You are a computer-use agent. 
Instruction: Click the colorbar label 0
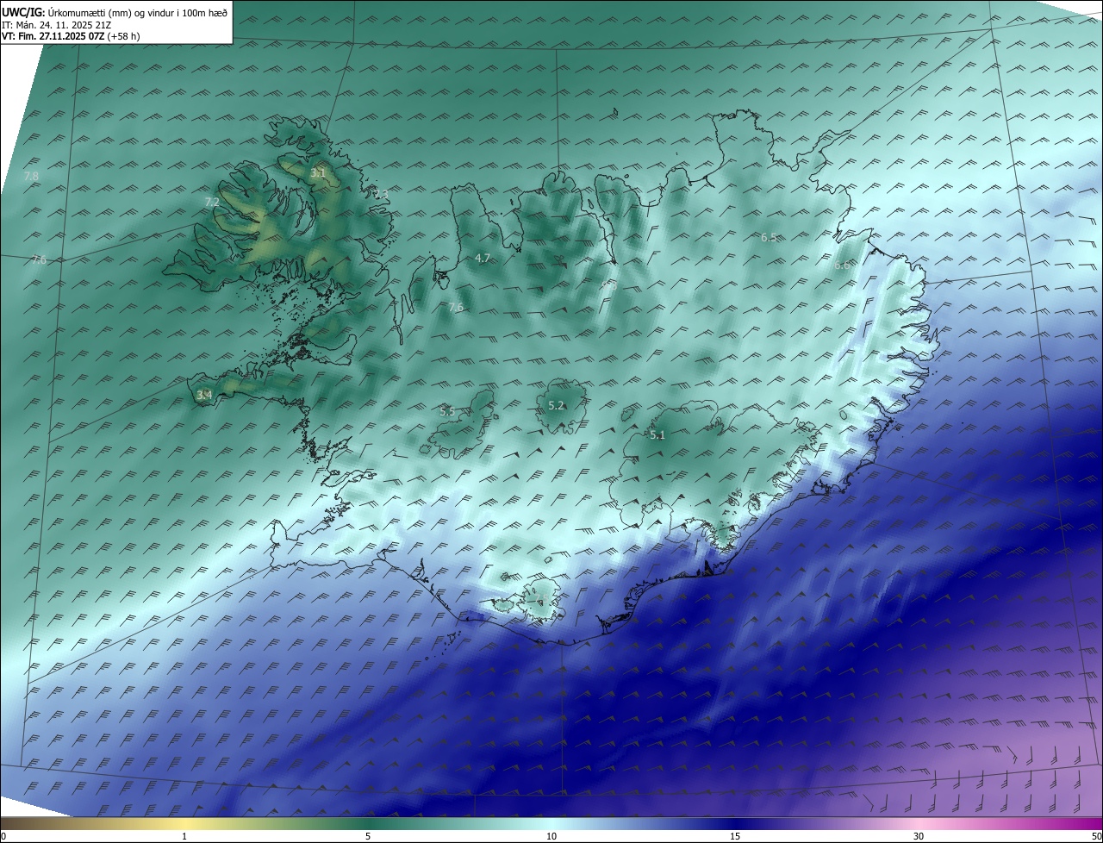(x=3, y=836)
